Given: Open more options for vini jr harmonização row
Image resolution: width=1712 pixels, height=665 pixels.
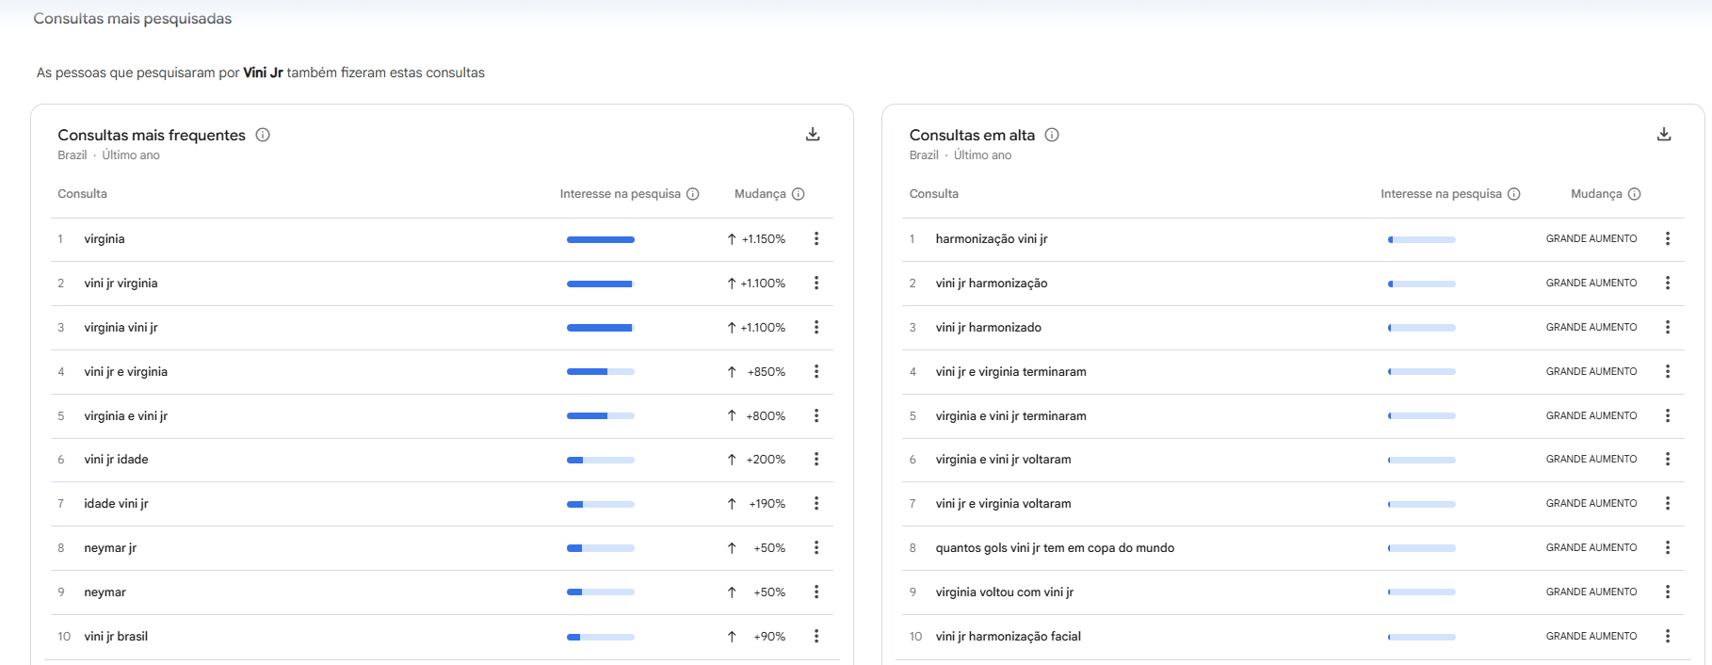Looking at the screenshot, I should point(1668,283).
